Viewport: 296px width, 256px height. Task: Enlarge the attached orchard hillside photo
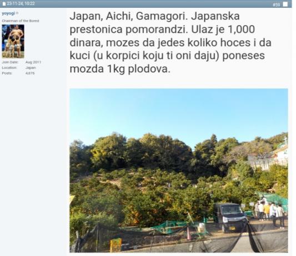pyautogui.click(x=179, y=170)
